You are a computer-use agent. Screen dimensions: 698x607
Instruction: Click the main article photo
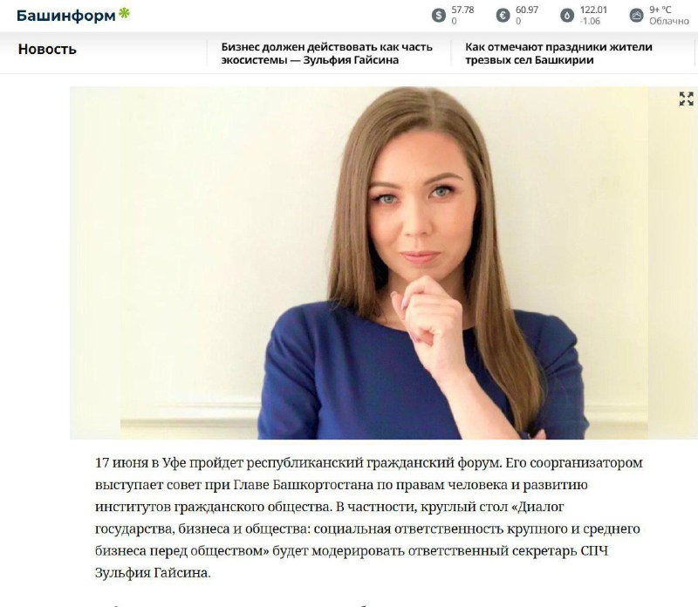384,263
